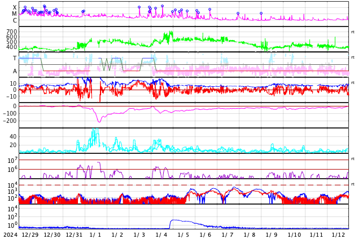Click the 1/12 date label
Image resolution: width=358 pixels, height=239 pixels.
coord(339,234)
